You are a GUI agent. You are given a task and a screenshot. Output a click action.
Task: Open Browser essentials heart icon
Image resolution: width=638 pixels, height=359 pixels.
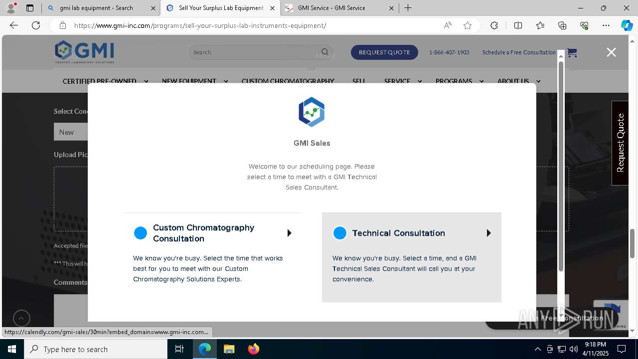[x=584, y=25]
